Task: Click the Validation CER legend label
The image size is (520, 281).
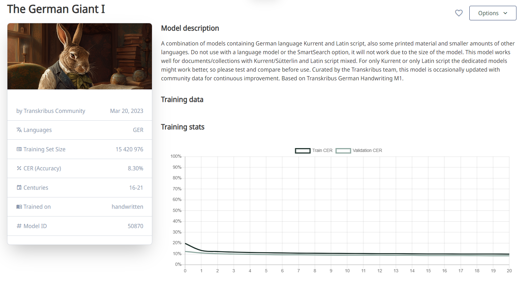Action: tap(367, 151)
